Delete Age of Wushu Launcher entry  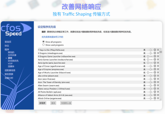[158, 72]
